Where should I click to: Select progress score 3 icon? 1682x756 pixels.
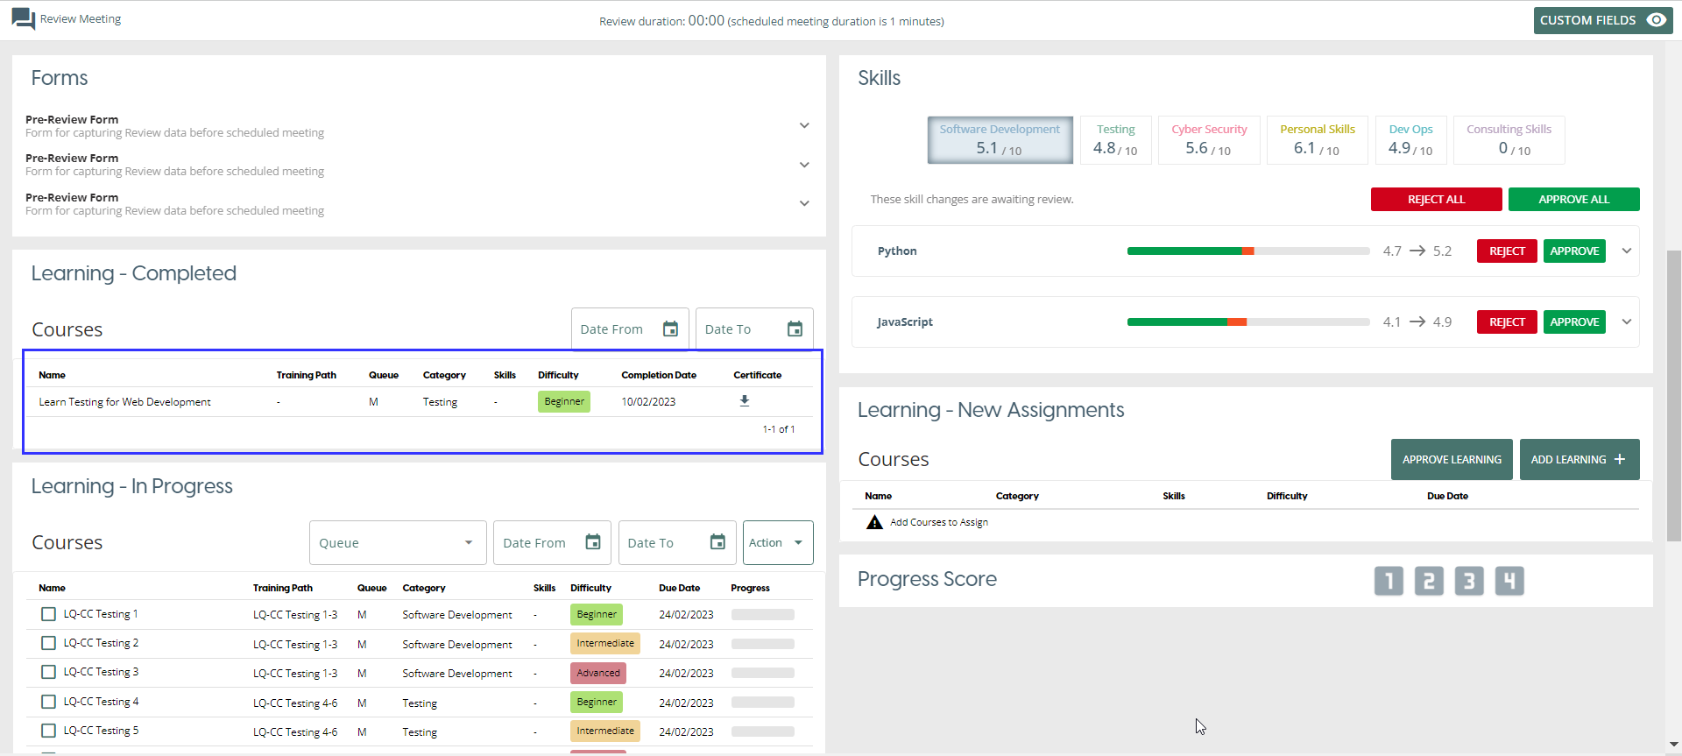pos(1468,581)
